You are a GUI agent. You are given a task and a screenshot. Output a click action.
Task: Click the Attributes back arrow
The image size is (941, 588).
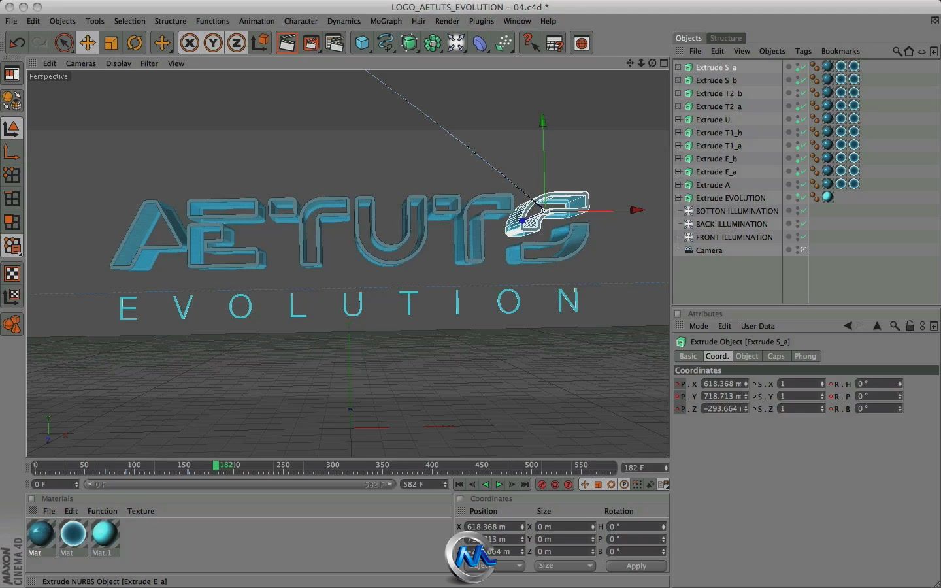848,326
